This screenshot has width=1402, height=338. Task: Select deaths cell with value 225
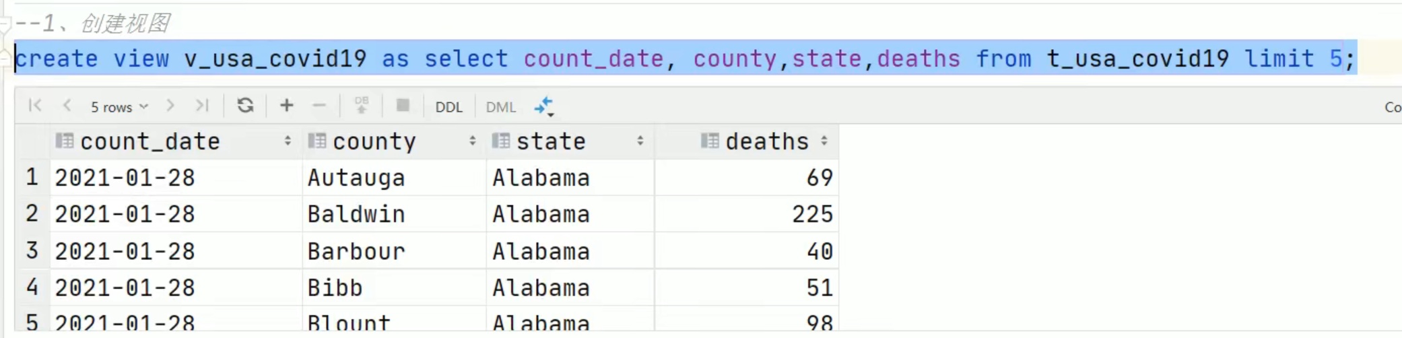click(x=747, y=214)
